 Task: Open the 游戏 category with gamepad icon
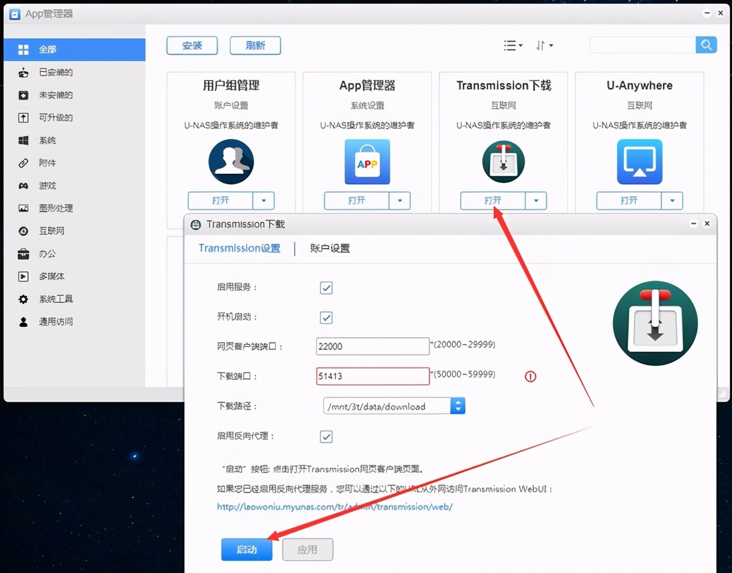48,186
